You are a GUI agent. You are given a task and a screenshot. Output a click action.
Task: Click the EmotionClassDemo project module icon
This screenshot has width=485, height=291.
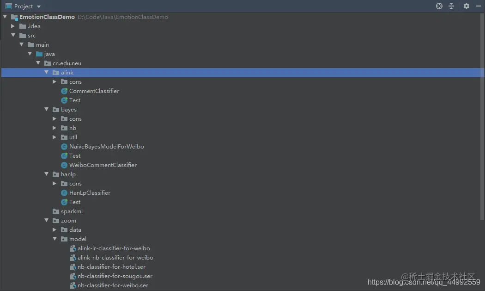coord(14,17)
